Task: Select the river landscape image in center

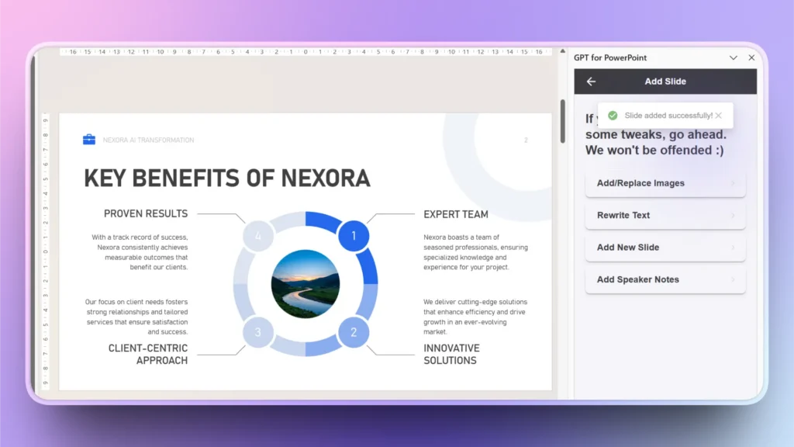Action: pyautogui.click(x=306, y=284)
